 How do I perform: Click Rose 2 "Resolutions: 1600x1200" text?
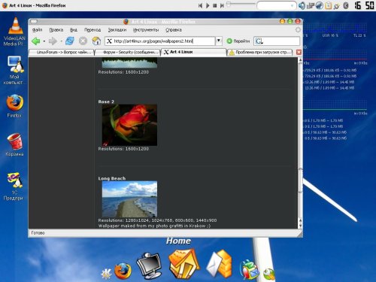coord(123,149)
